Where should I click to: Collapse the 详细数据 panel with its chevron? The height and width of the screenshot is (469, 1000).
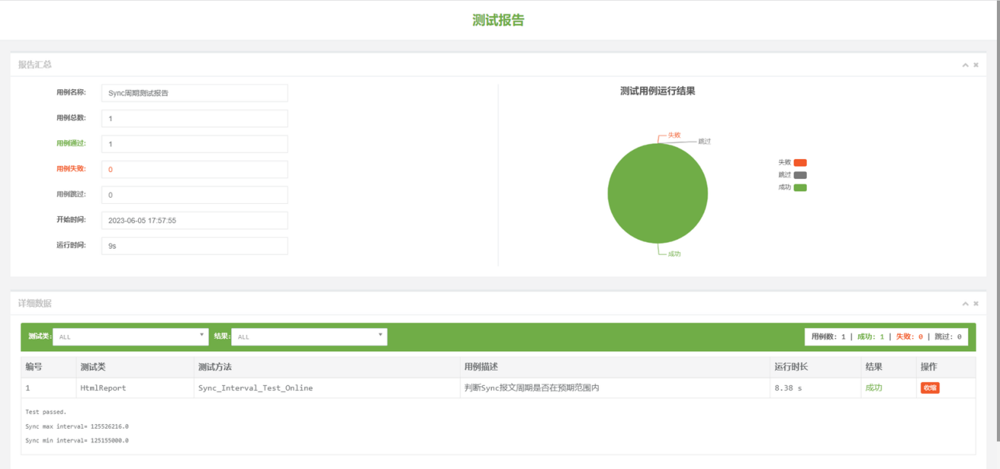pyautogui.click(x=965, y=304)
